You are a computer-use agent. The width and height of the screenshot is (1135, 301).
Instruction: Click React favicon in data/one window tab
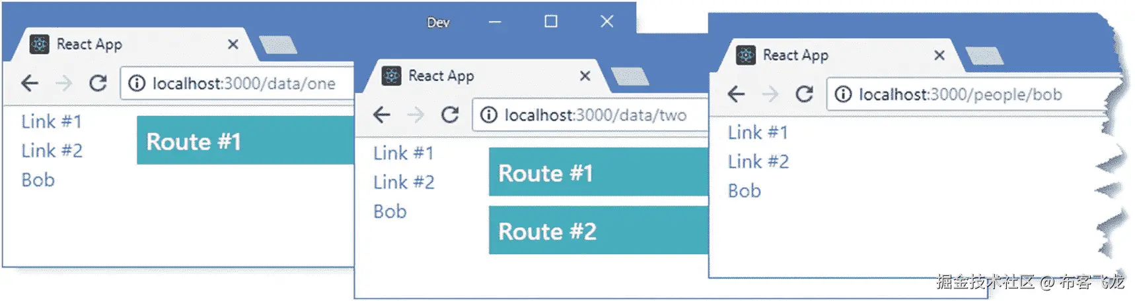[40, 44]
